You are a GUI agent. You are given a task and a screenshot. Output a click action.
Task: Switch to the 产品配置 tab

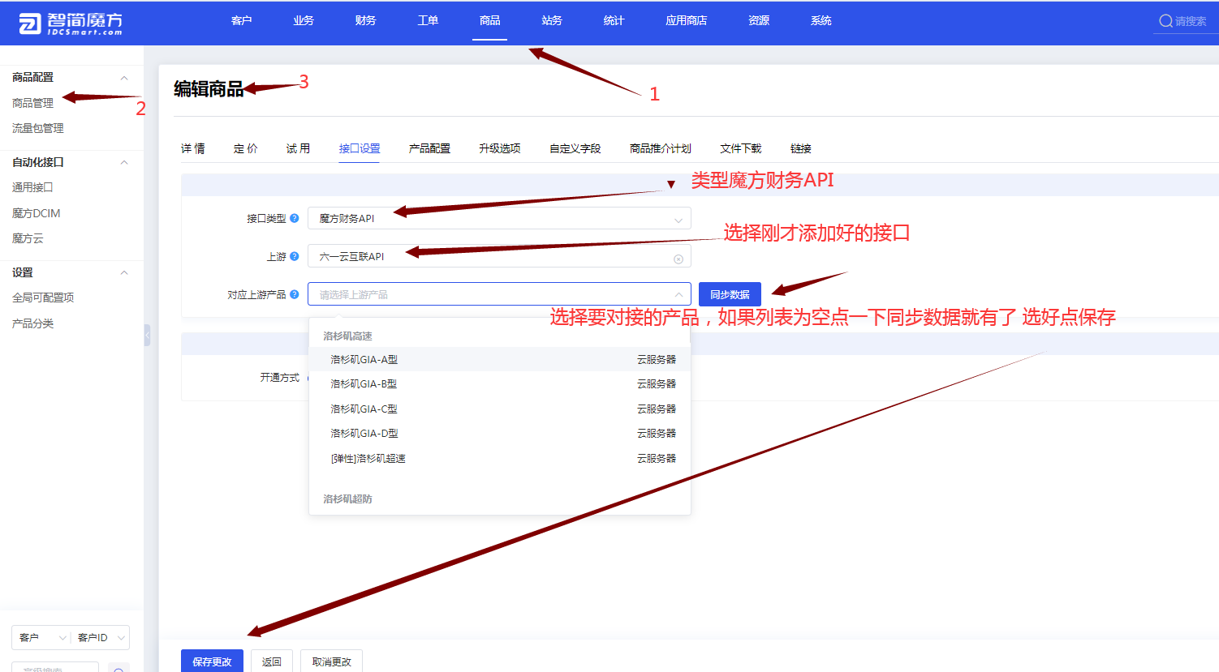coord(429,148)
